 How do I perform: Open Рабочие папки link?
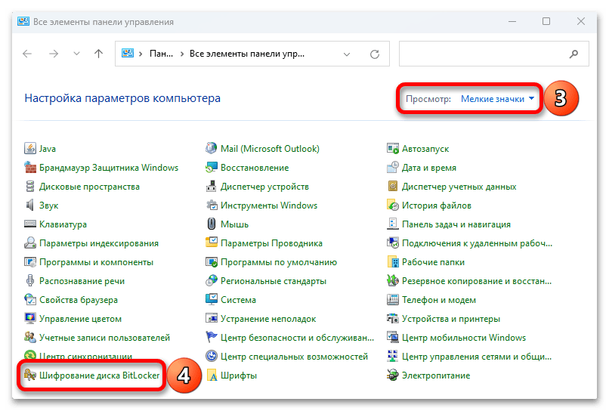pyautogui.click(x=433, y=262)
